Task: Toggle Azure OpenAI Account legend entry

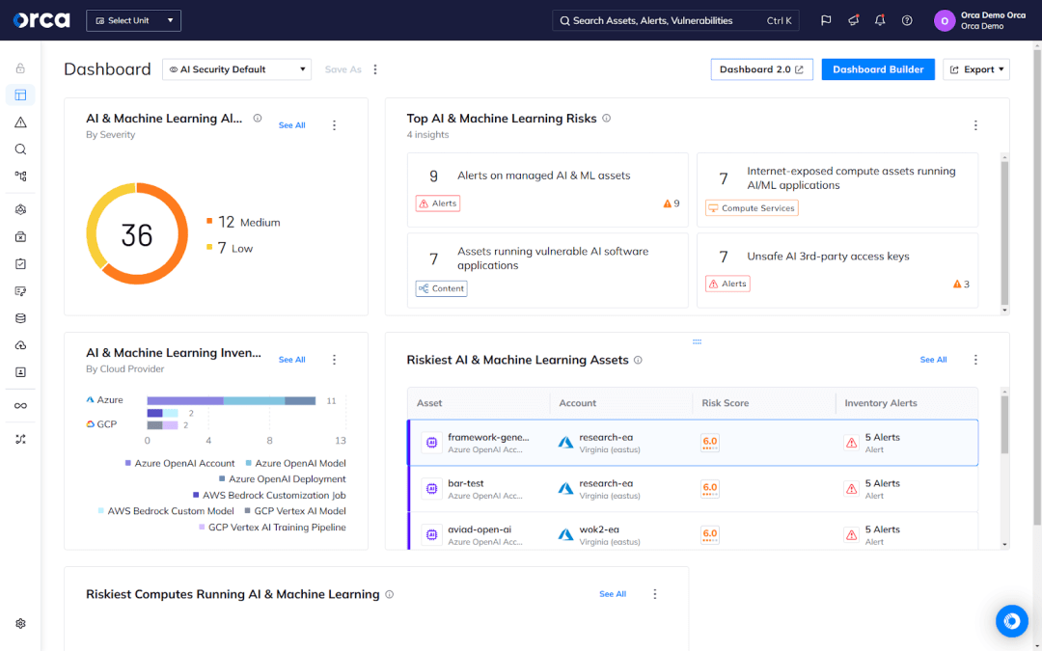Action: tap(179, 463)
